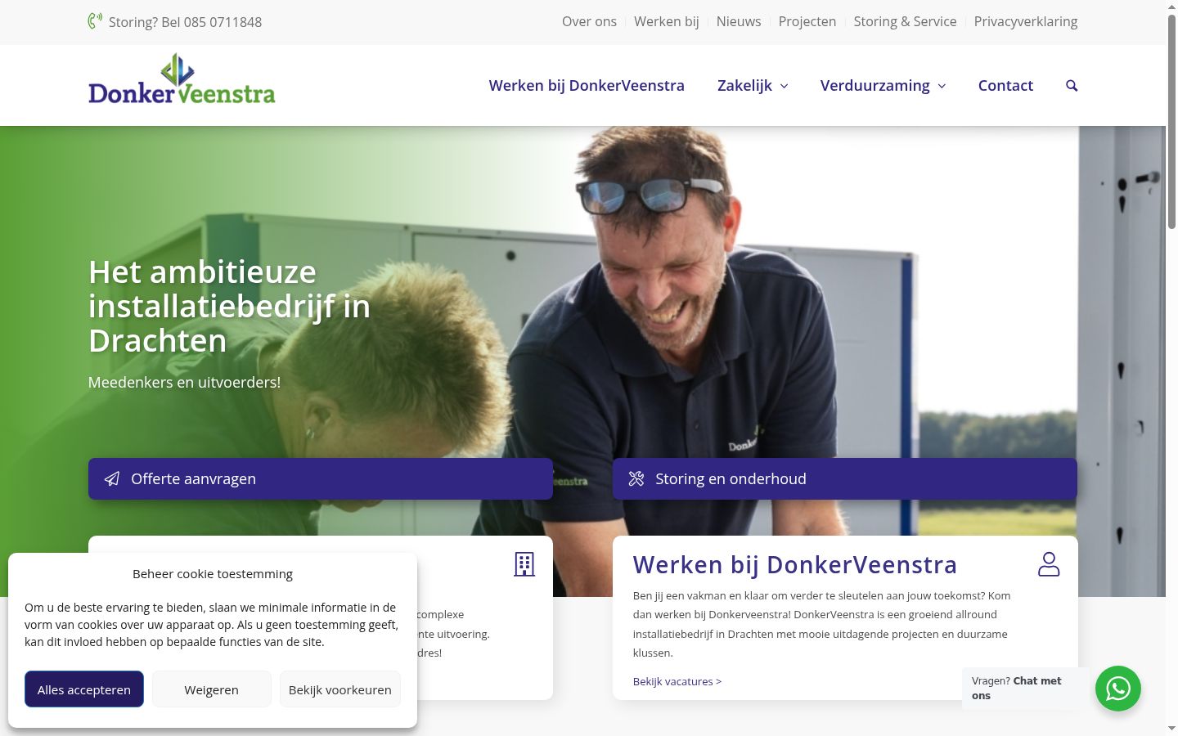The height and width of the screenshot is (736, 1178).
Task: Click the office building icon on the card
Action: click(524, 564)
